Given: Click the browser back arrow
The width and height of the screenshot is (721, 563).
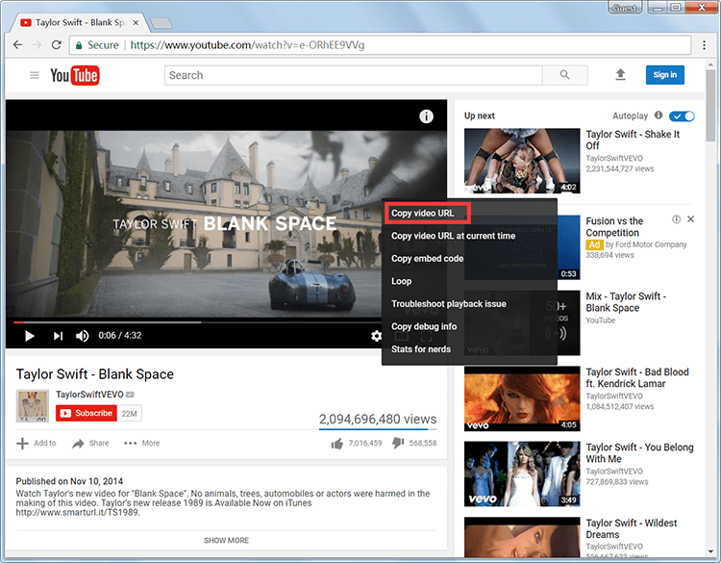Looking at the screenshot, I should tap(17, 44).
